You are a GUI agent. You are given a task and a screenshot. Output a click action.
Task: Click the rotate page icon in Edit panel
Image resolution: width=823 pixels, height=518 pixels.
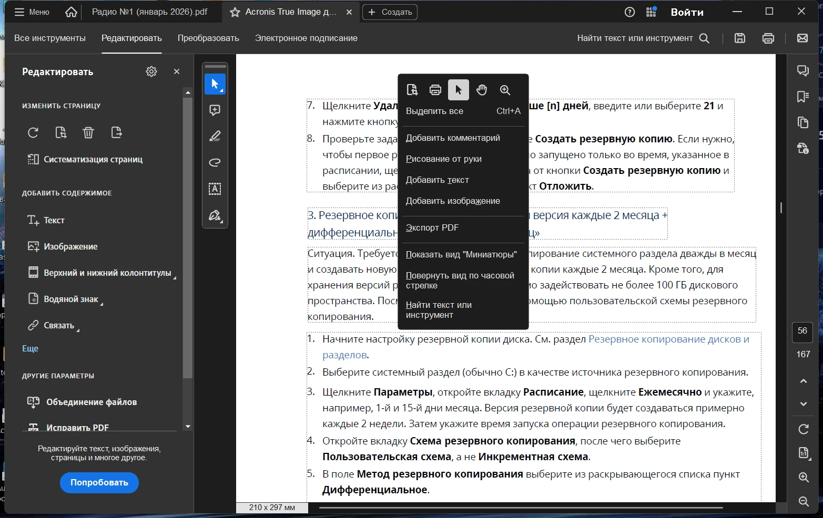(x=33, y=132)
